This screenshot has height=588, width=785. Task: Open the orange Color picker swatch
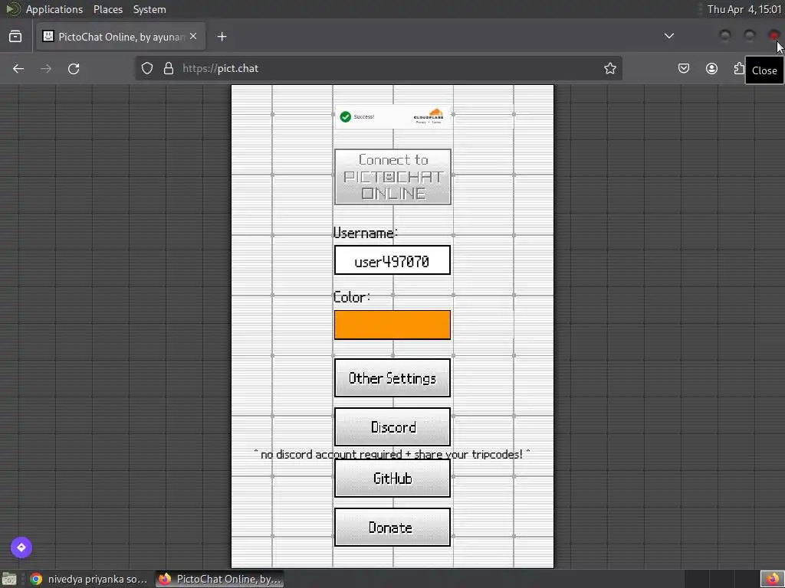point(392,325)
